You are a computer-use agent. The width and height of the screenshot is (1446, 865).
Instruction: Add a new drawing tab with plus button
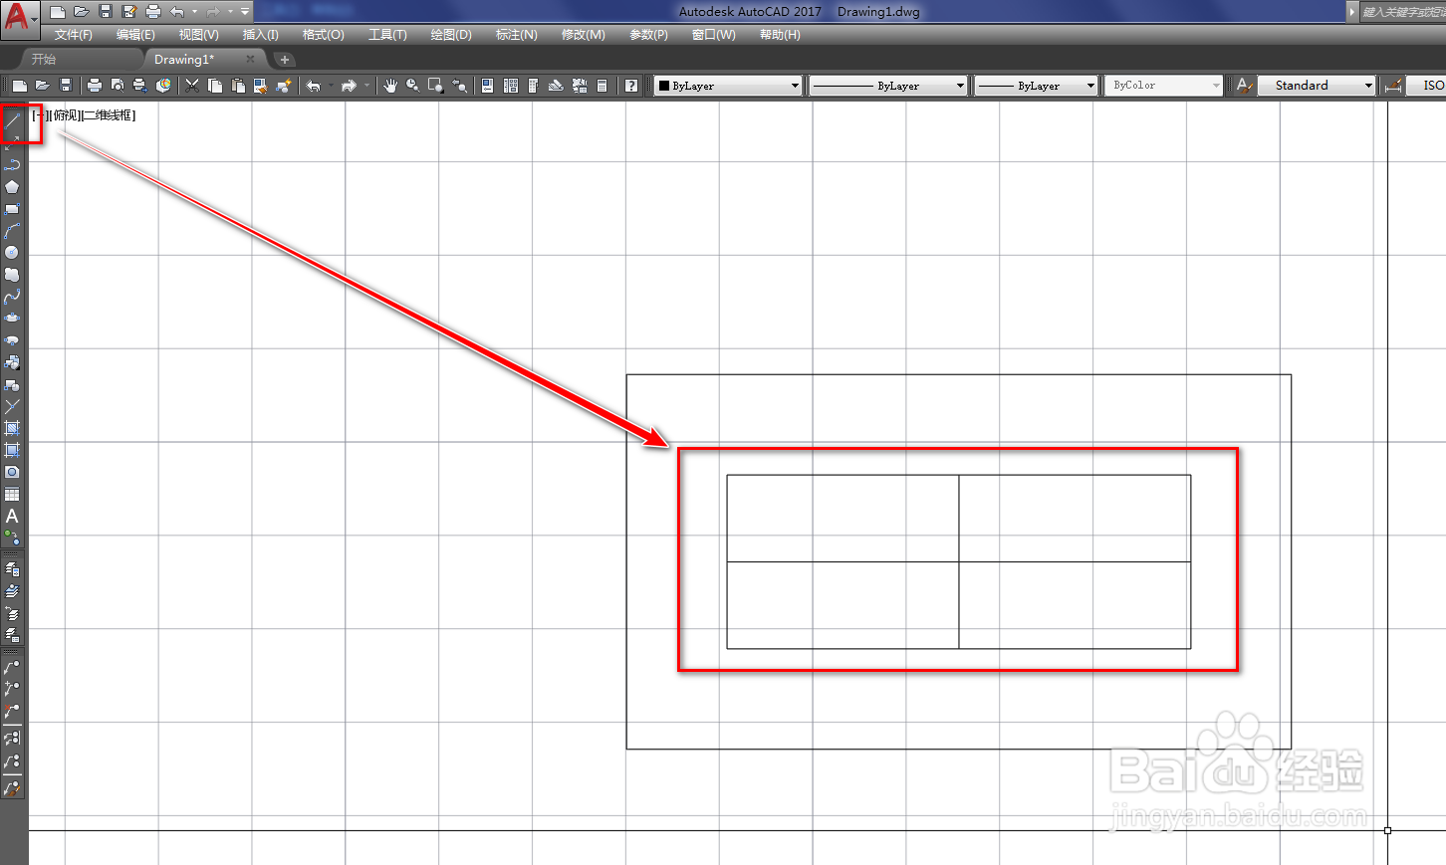pyautogui.click(x=284, y=60)
